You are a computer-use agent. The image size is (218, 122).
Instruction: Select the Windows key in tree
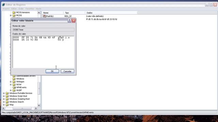(x=20, y=79)
